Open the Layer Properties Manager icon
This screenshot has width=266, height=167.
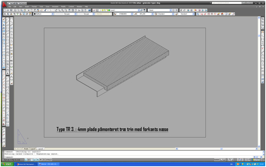click(x=94, y=10)
